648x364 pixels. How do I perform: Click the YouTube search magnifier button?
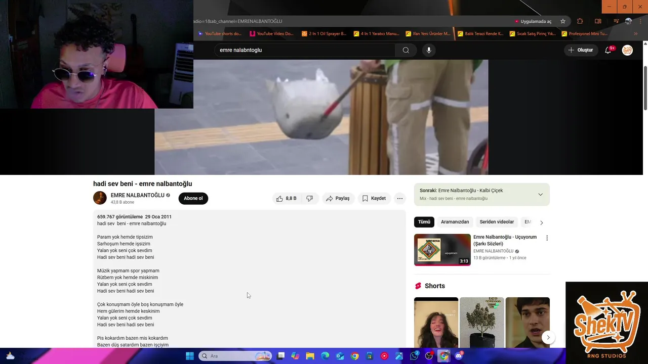coord(406,50)
